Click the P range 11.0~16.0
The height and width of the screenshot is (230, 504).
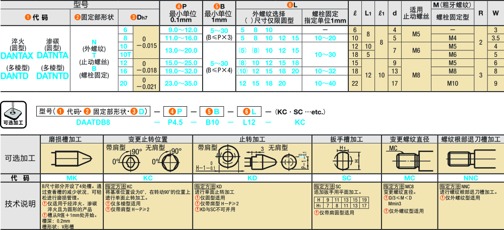pyautogui.click(x=181, y=38)
